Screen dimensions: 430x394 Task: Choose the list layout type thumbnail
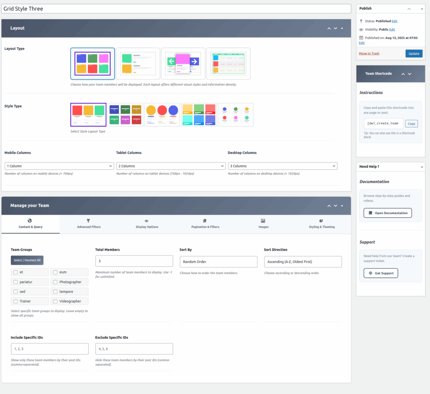138,64
